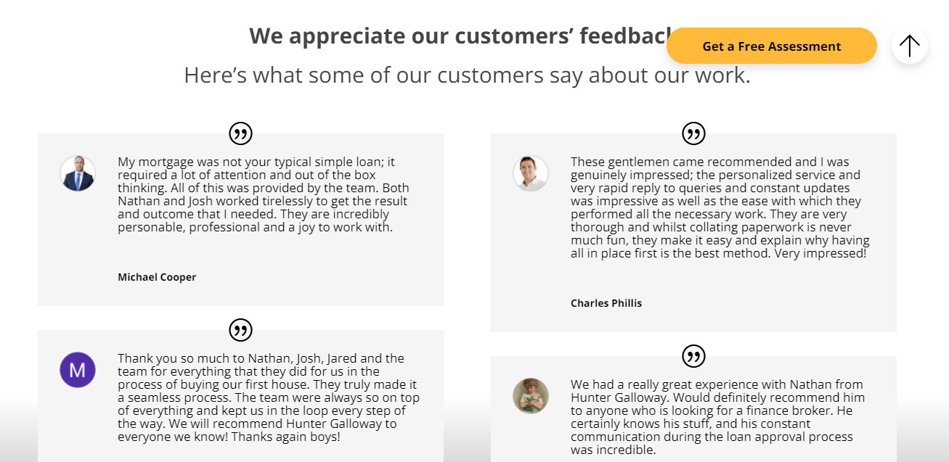The image size is (949, 462).
Task: Click the quote icon above Michael Cooper's review
Action: [x=240, y=133]
